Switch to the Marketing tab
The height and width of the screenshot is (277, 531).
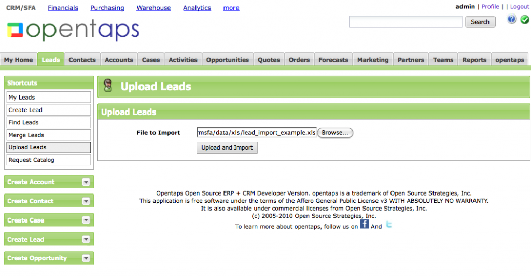(x=373, y=60)
